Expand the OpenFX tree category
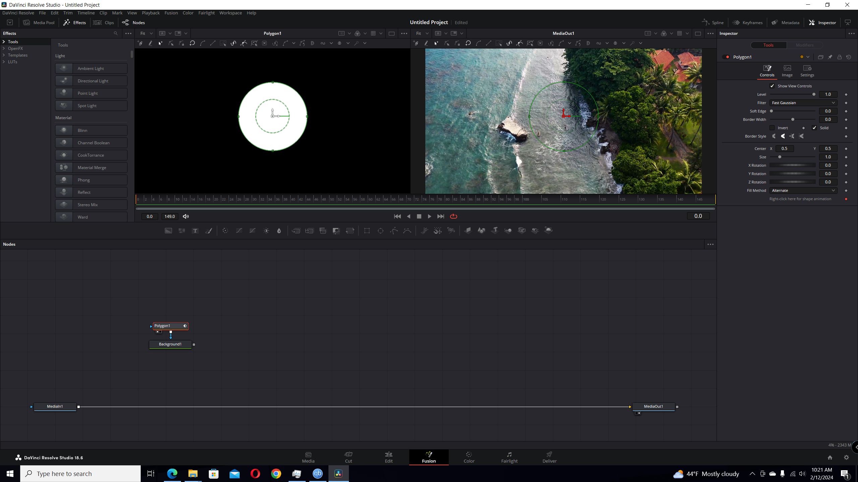The image size is (858, 482). (x=4, y=49)
